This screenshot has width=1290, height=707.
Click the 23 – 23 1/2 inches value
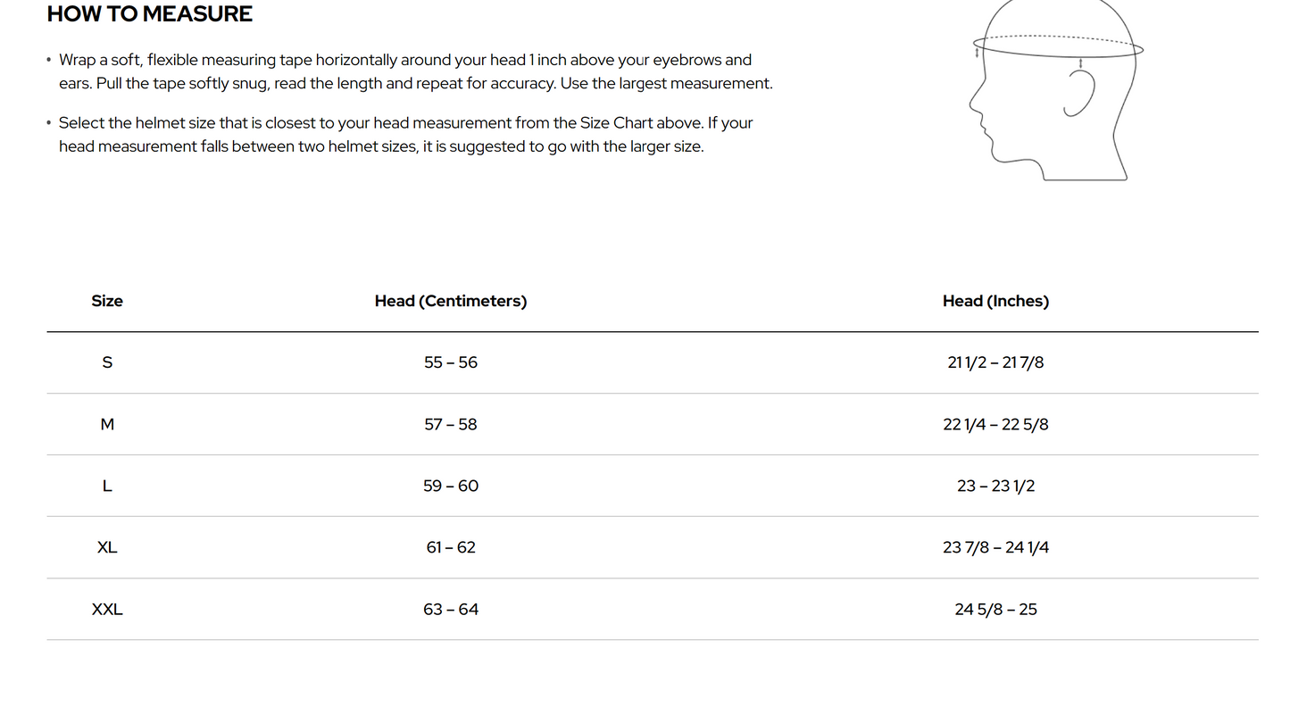pos(995,487)
